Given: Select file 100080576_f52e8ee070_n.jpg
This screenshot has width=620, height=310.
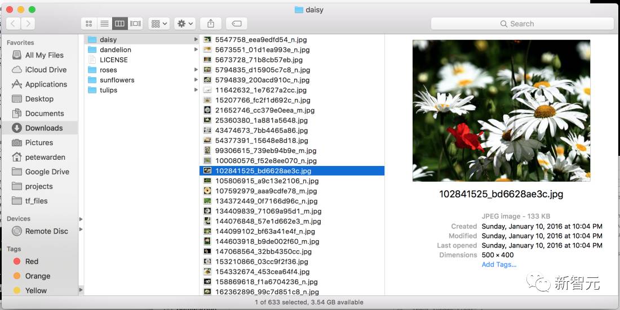Looking at the screenshot, I should coord(292,161).
